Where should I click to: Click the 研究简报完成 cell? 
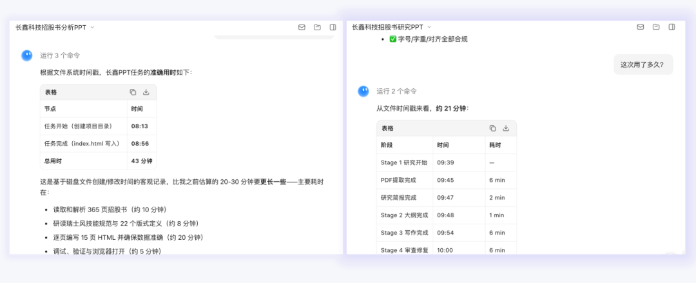point(405,198)
